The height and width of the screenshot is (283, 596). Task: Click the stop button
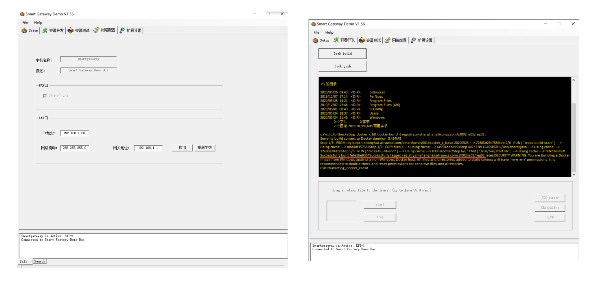pyautogui.click(x=380, y=217)
